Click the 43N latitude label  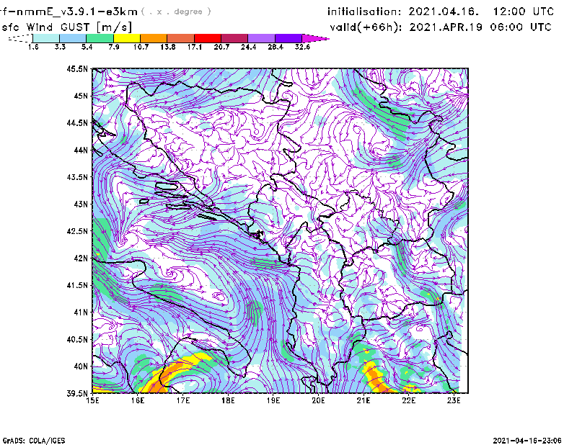pyautogui.click(x=81, y=204)
